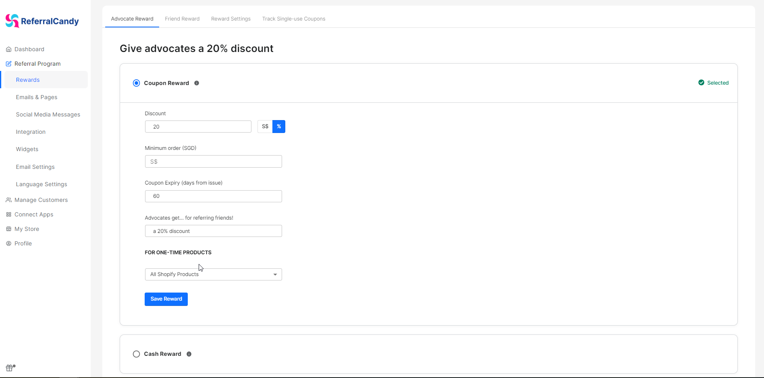Viewport: 764px width, 378px height.
Task: Open My Store using the storefront icon
Action: click(8, 229)
